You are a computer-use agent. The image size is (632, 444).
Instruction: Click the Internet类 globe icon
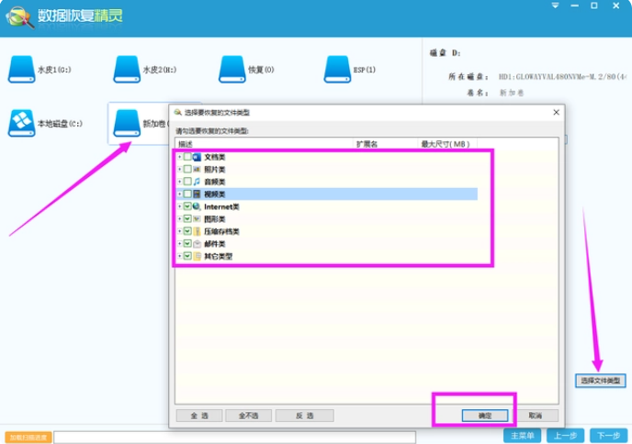click(197, 206)
